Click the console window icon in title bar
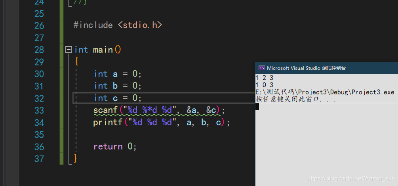The image size is (398, 186). [x=261, y=68]
